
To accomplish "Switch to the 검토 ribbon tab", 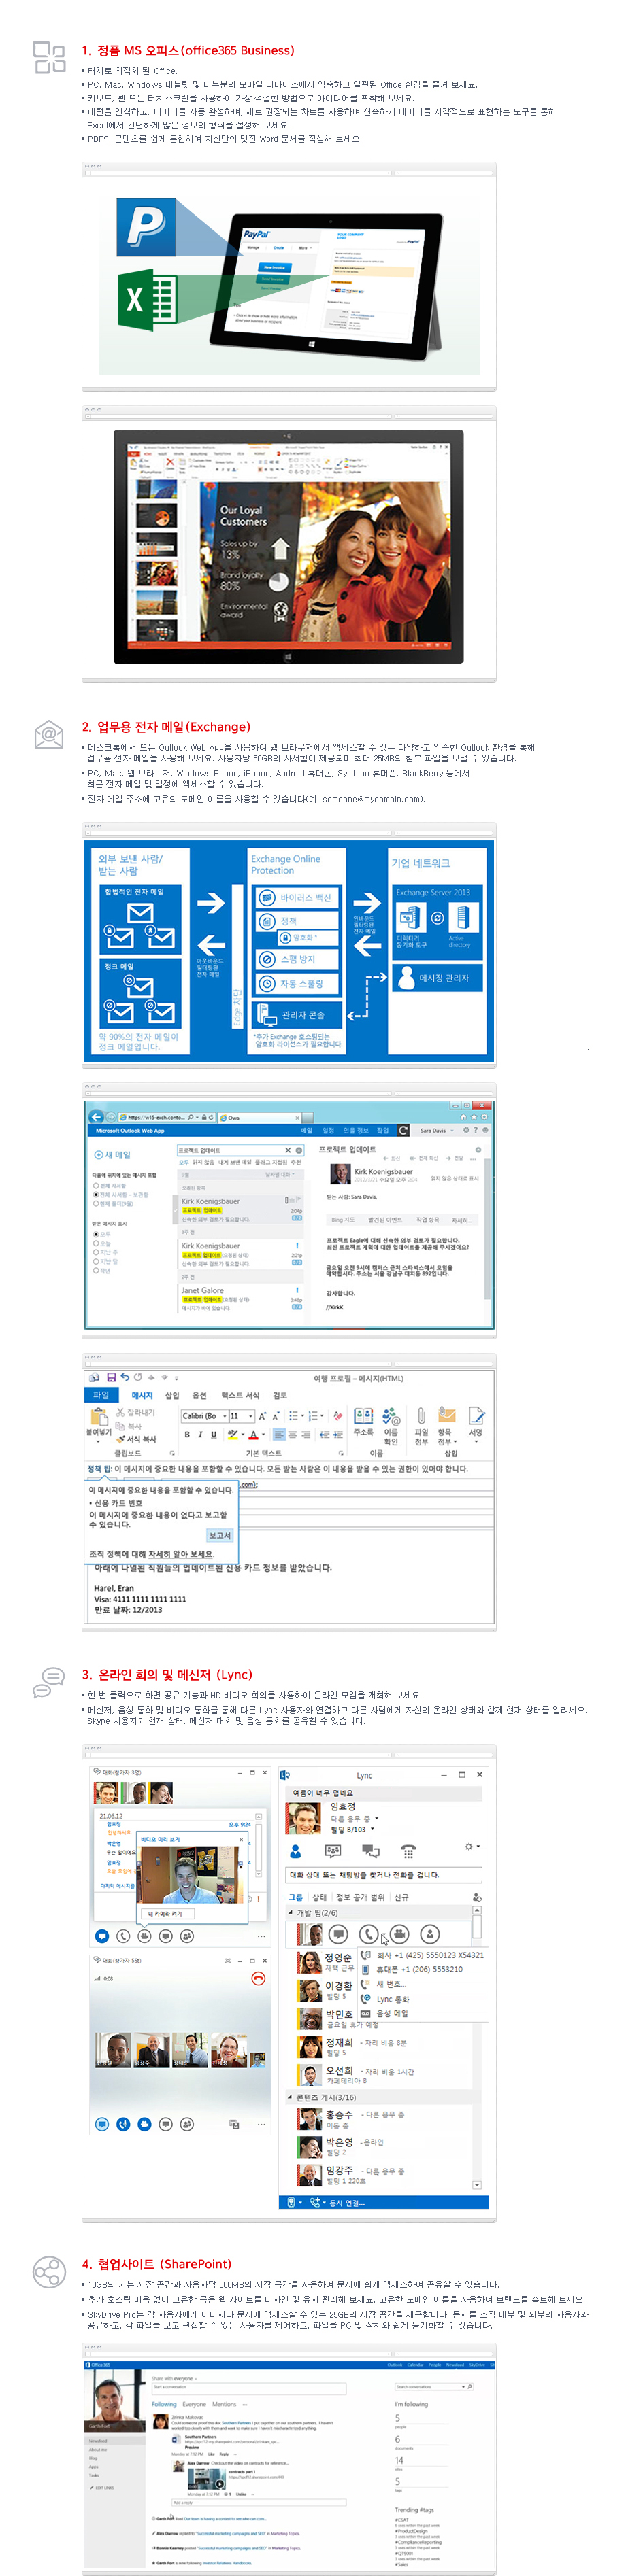I will 280,1395.
